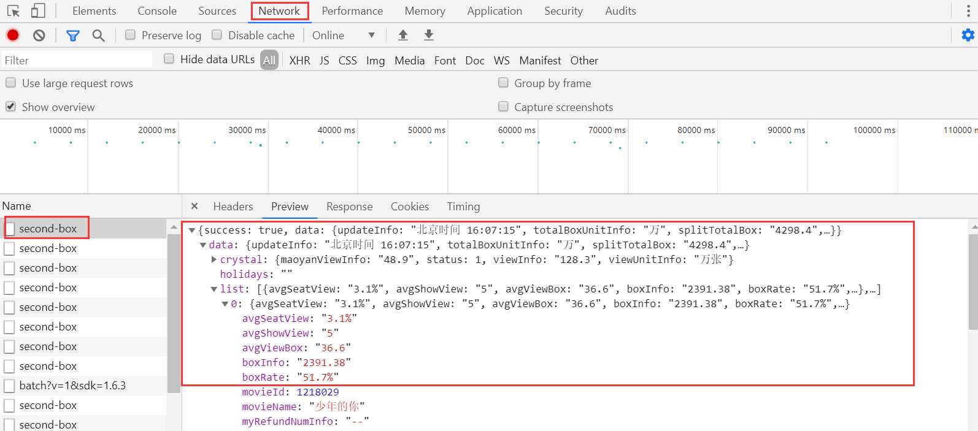Toggle the blue filter funnel icon
The width and height of the screenshot is (978, 431).
click(73, 36)
